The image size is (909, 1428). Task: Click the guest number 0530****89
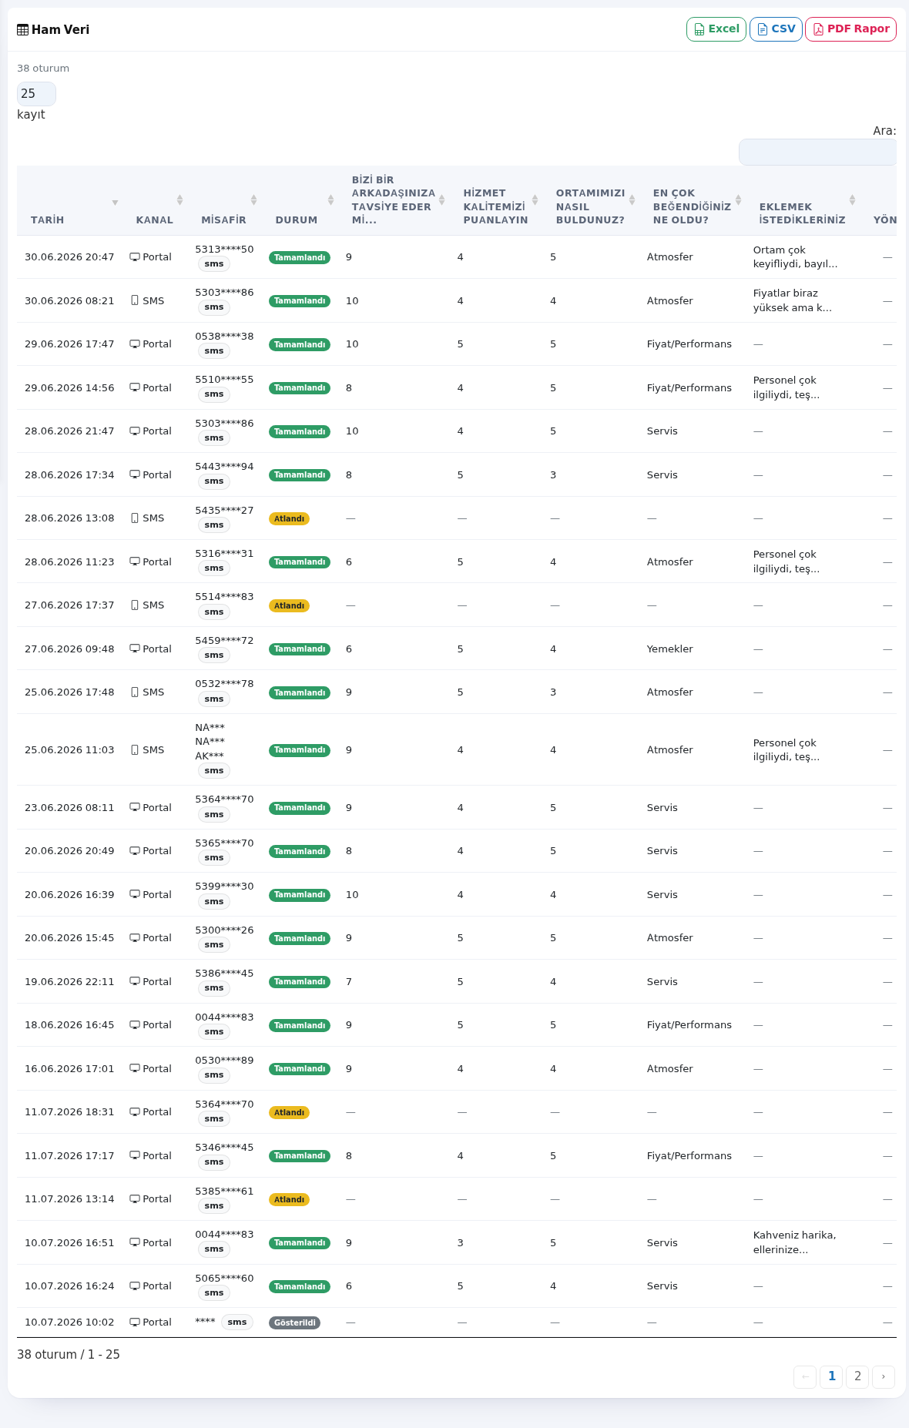click(224, 1061)
